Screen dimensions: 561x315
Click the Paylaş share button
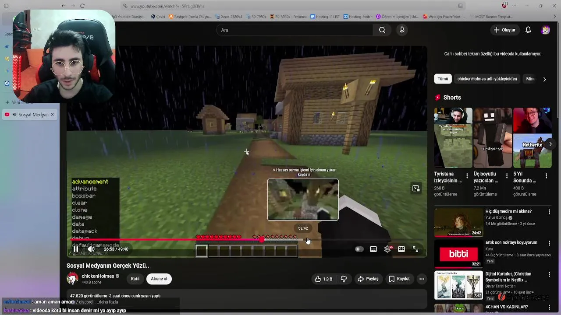pyautogui.click(x=368, y=279)
